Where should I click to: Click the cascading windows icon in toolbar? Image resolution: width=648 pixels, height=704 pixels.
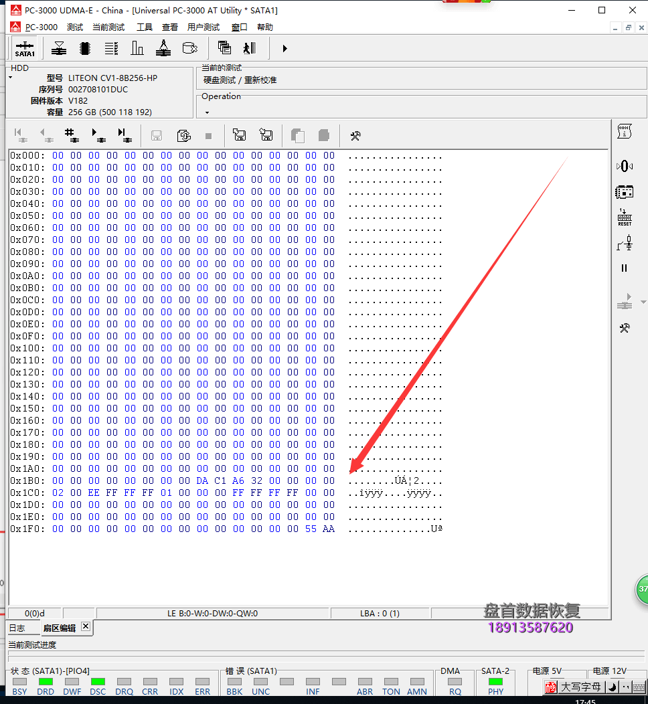224,48
